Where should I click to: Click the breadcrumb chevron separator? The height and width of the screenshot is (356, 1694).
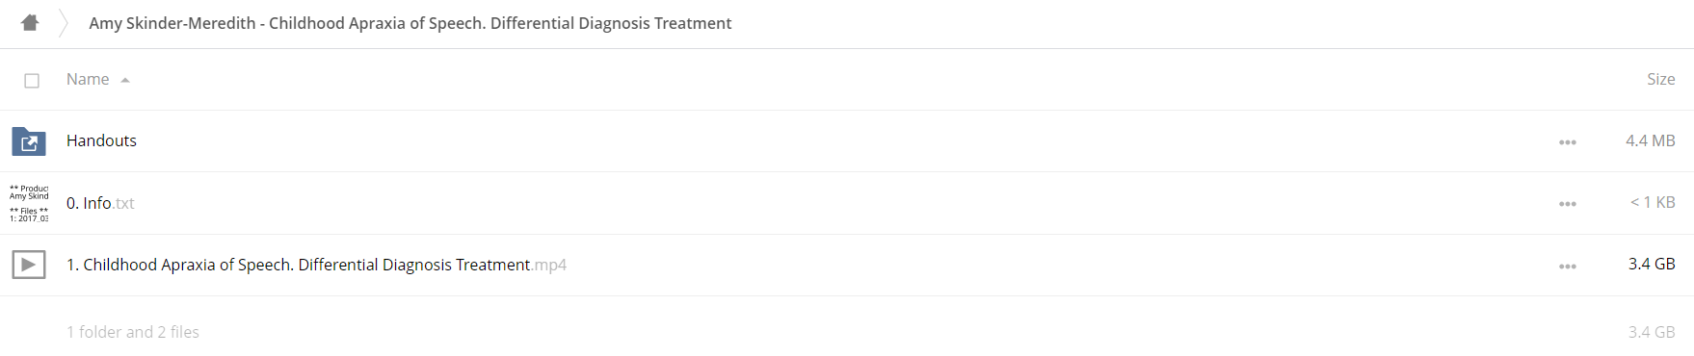tap(64, 23)
